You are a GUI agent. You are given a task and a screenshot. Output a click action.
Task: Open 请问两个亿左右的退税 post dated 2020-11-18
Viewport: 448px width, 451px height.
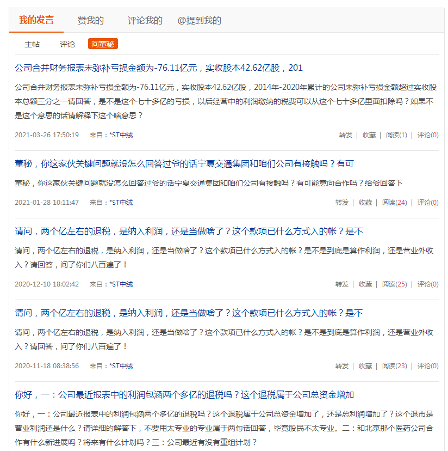189,313
